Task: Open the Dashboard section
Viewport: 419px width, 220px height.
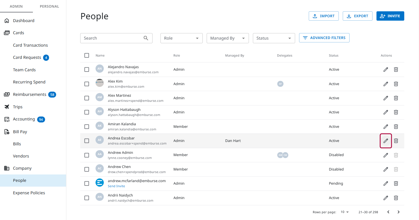Action: [24, 20]
